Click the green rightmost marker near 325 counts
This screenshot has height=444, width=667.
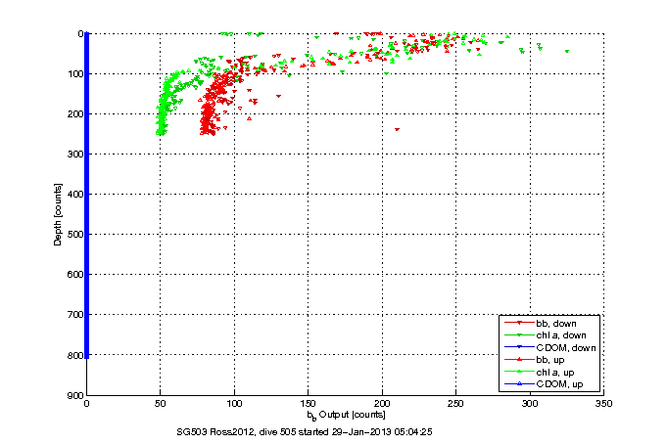click(567, 51)
